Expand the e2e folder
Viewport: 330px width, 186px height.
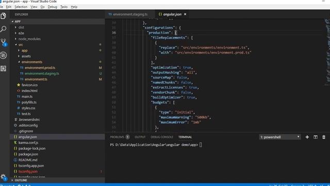(x=15, y=33)
